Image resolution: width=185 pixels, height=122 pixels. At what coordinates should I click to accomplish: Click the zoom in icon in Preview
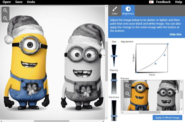(x=127, y=86)
